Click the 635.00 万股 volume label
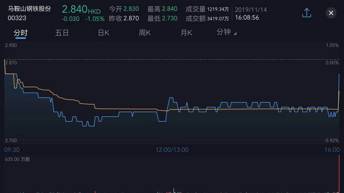The width and height of the screenshot is (344, 193). (18, 159)
